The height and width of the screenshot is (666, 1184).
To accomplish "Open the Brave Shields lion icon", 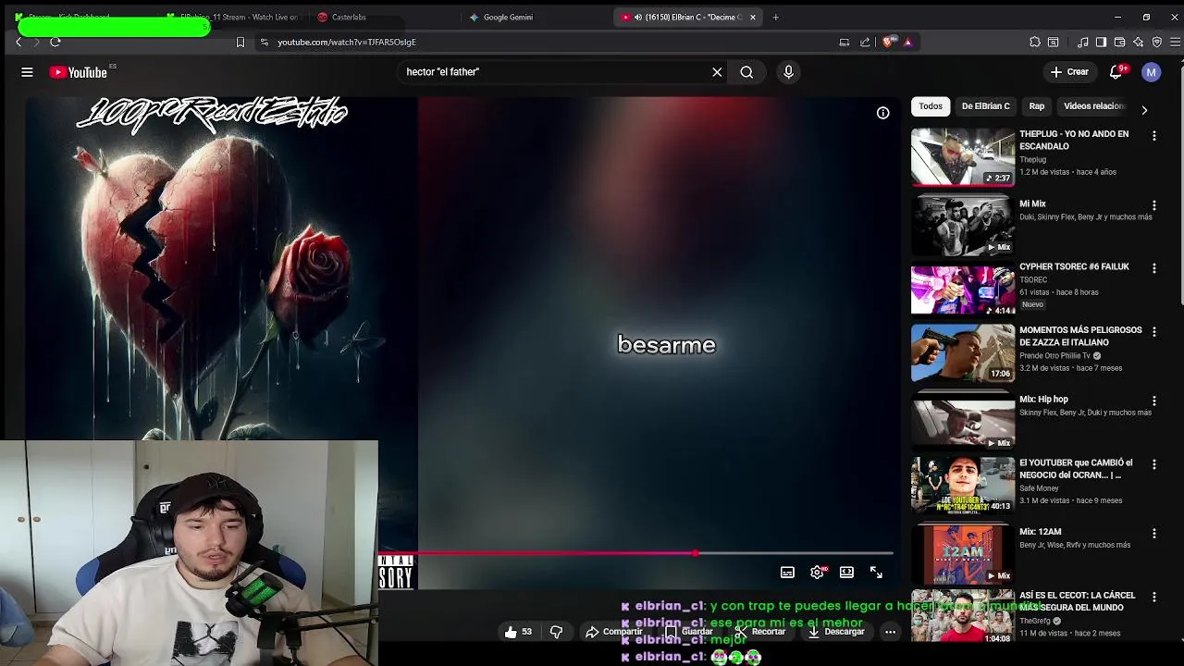I will 889,42.
